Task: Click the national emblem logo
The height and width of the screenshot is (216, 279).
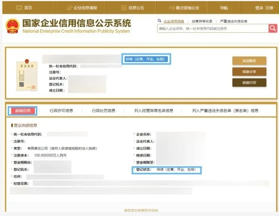Action: tap(12, 26)
